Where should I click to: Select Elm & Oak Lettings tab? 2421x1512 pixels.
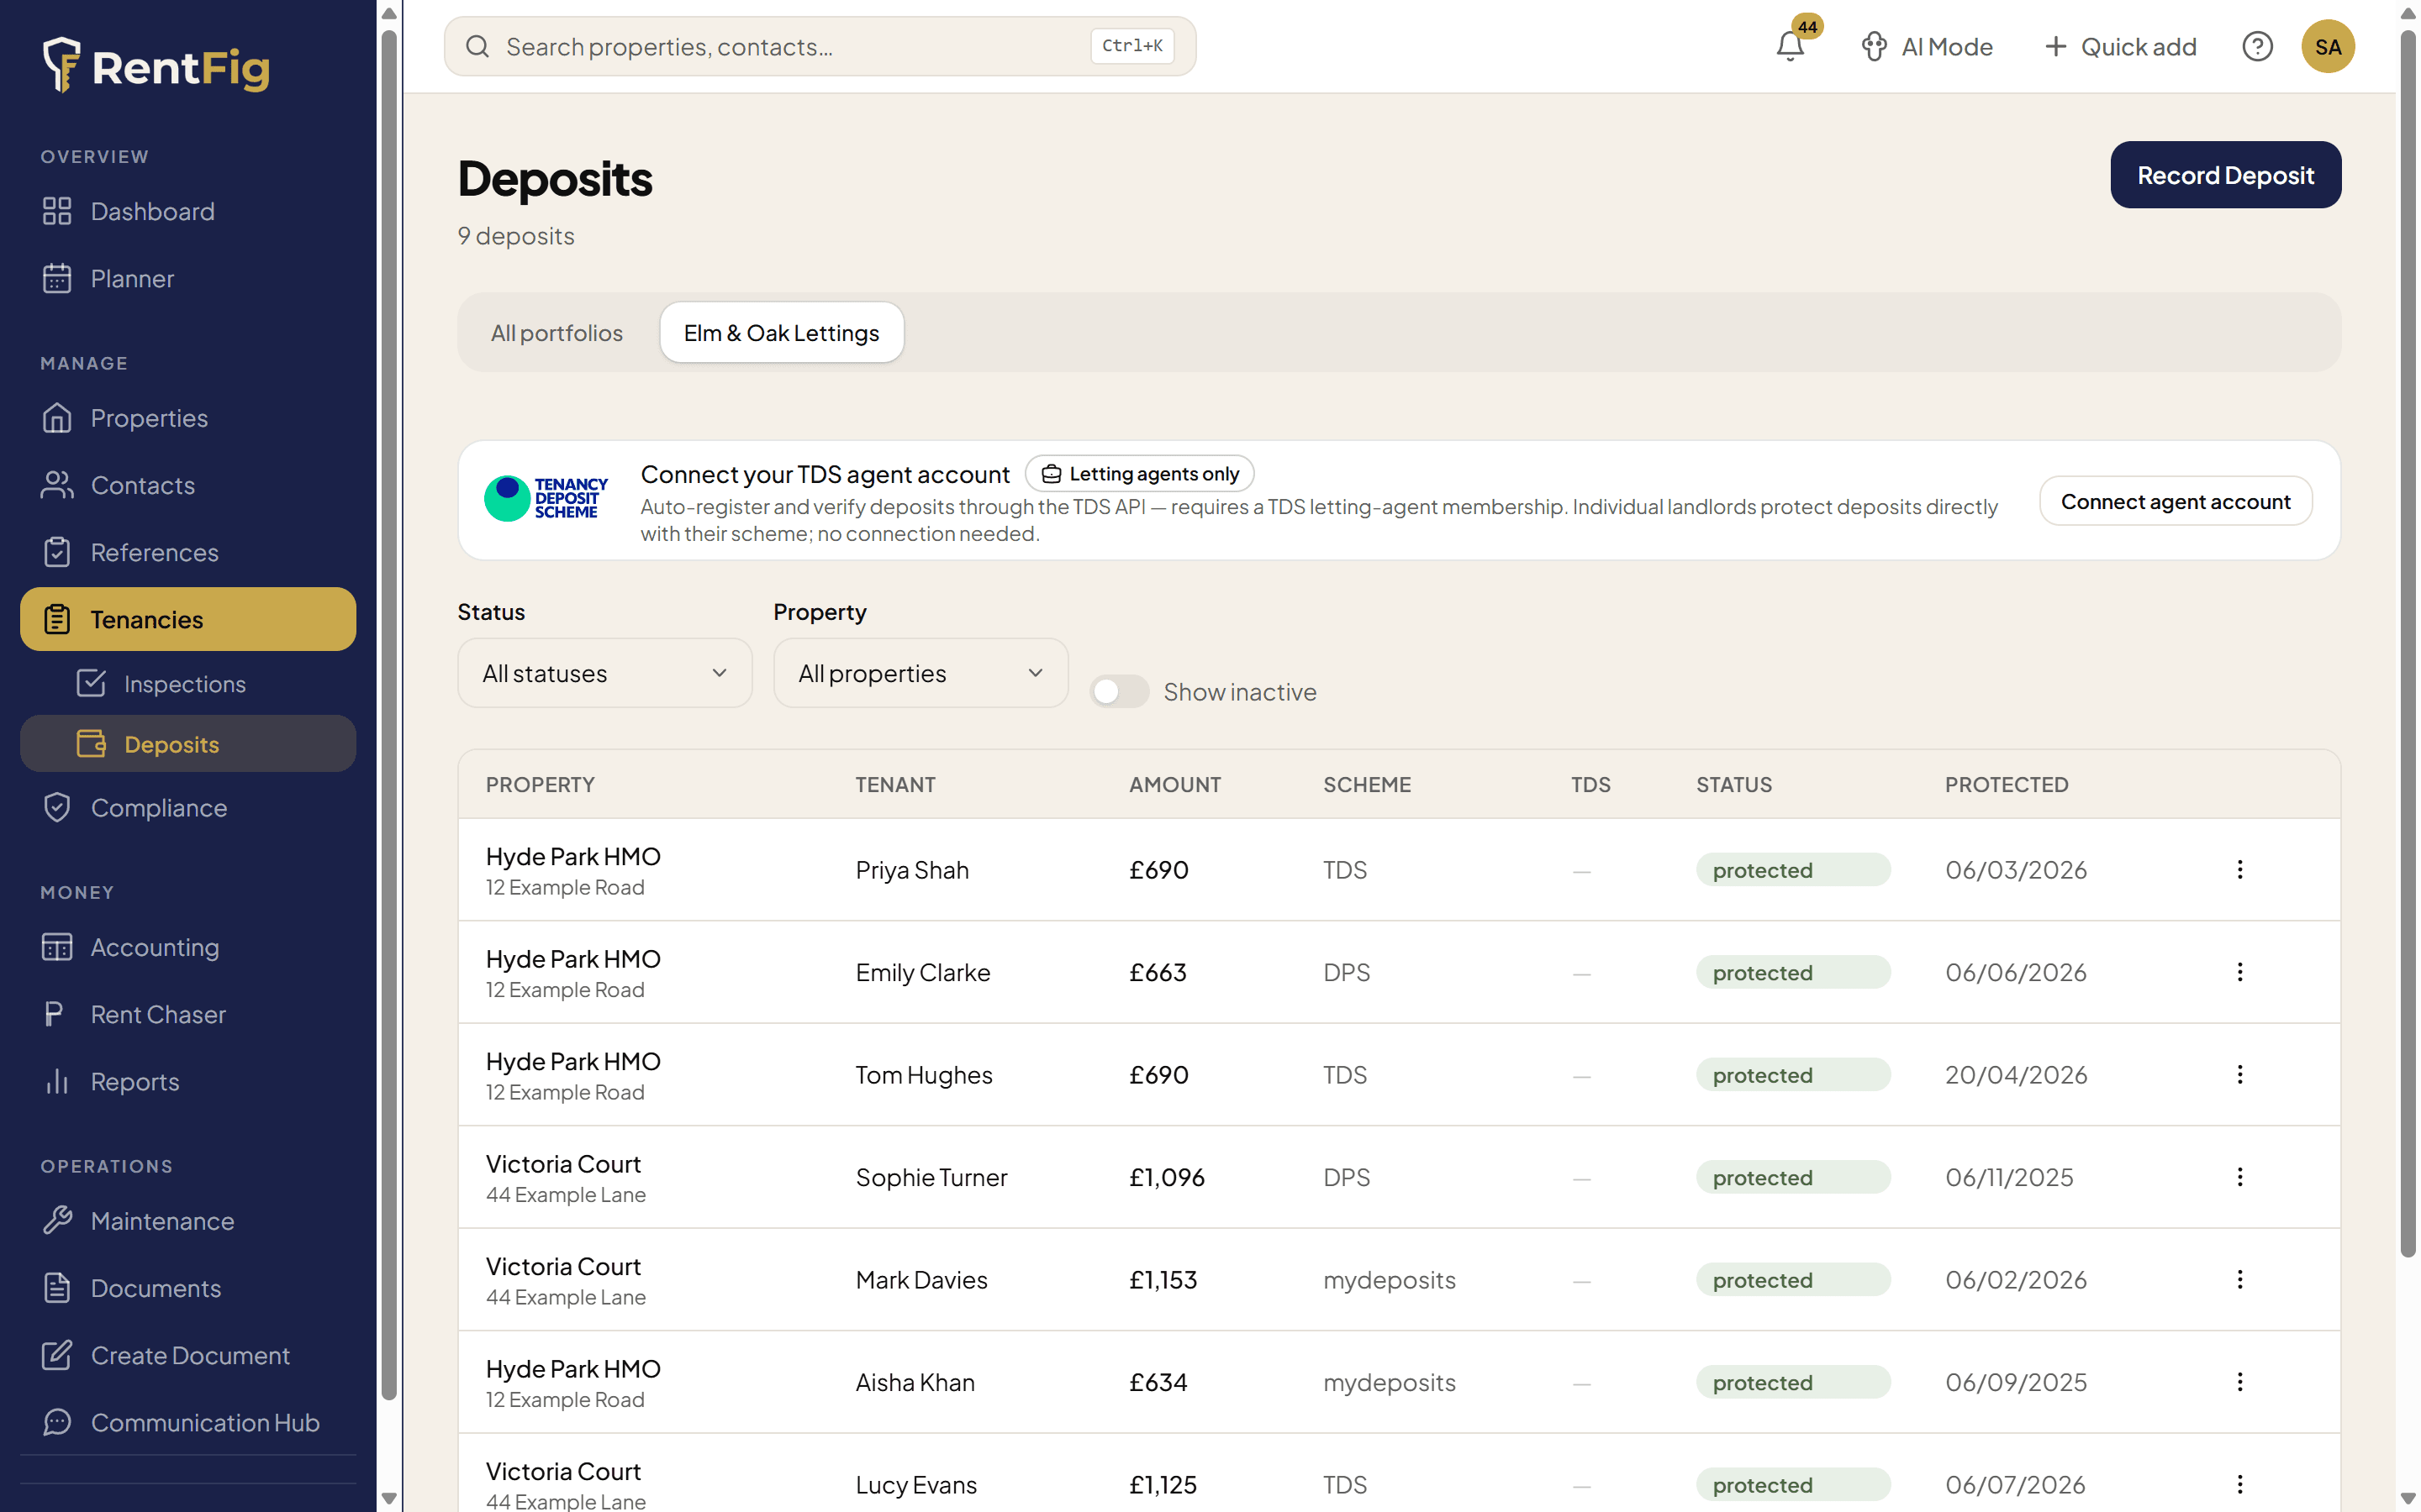pos(781,333)
